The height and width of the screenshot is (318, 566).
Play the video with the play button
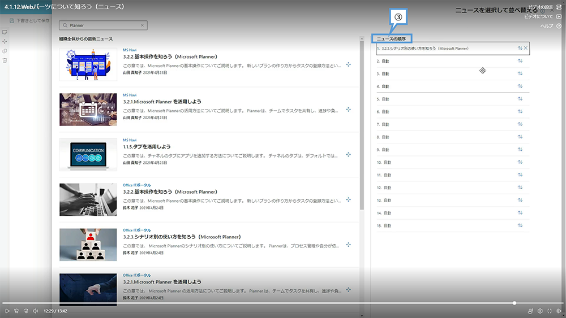pyautogui.click(x=7, y=311)
